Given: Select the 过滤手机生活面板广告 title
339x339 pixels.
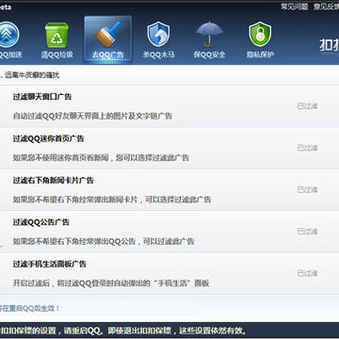Looking at the screenshot, I should [49, 264].
